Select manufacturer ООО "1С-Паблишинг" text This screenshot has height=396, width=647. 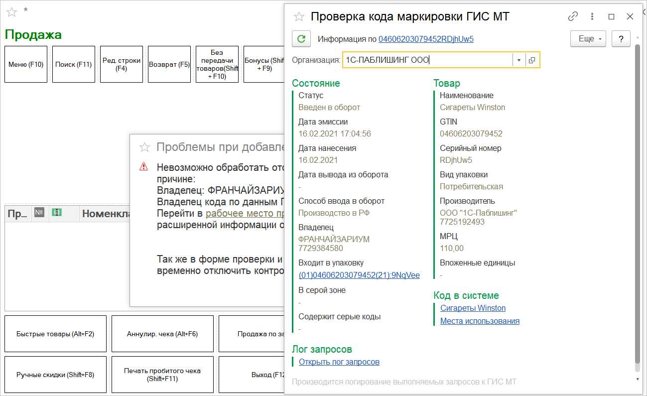[479, 213]
